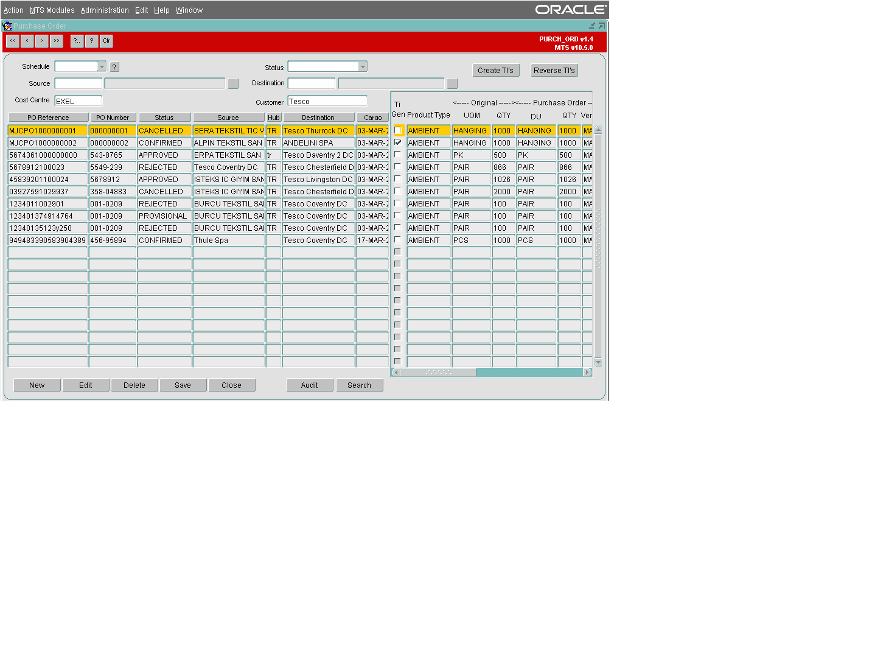The height and width of the screenshot is (654, 872).
Task: Select PO reference MJCPO1000000002 cell
Action: click(47, 142)
